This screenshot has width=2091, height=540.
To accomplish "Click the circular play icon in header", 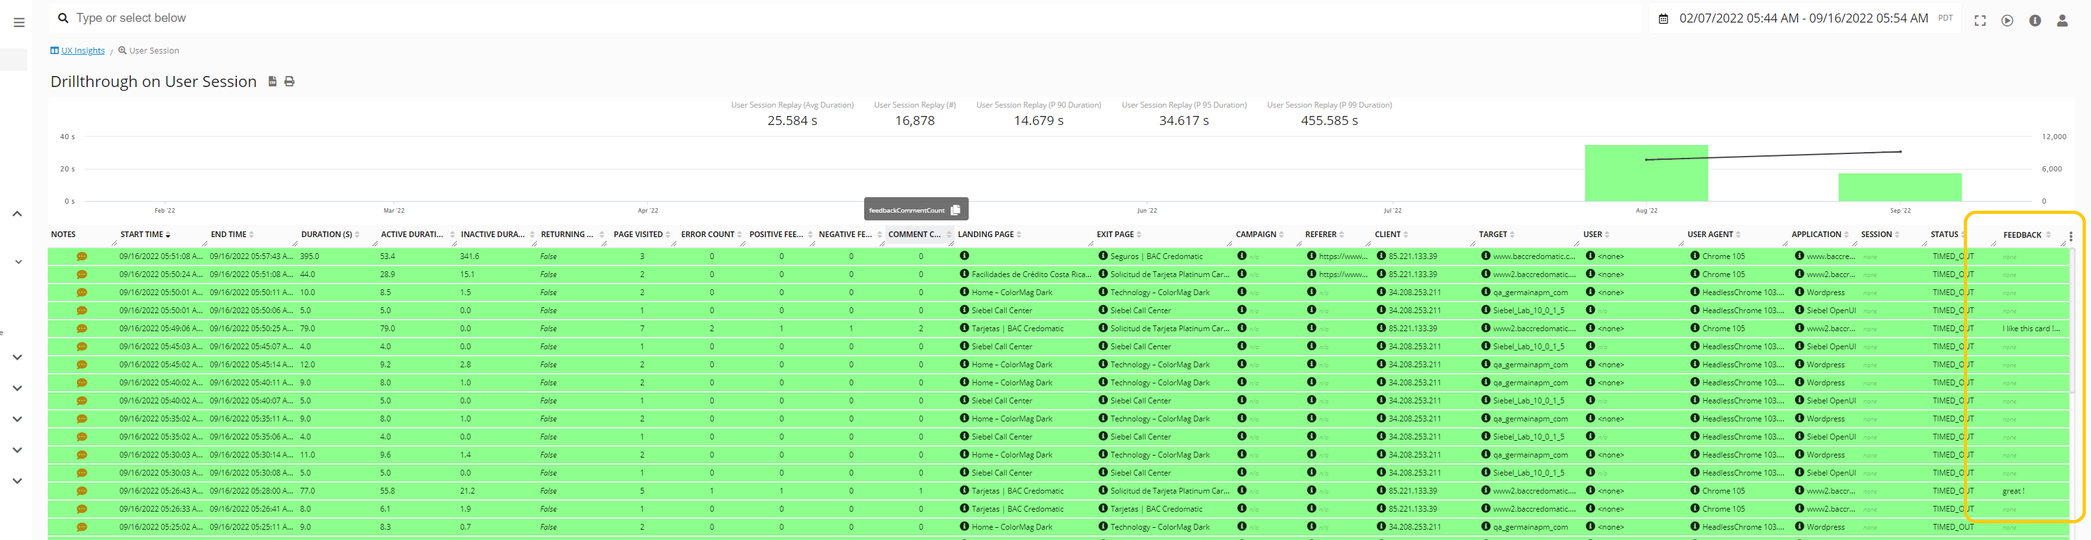I will [x=2006, y=21].
